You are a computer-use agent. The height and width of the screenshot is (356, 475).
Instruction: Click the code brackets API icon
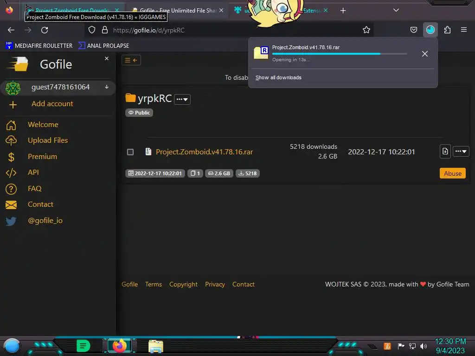click(11, 173)
